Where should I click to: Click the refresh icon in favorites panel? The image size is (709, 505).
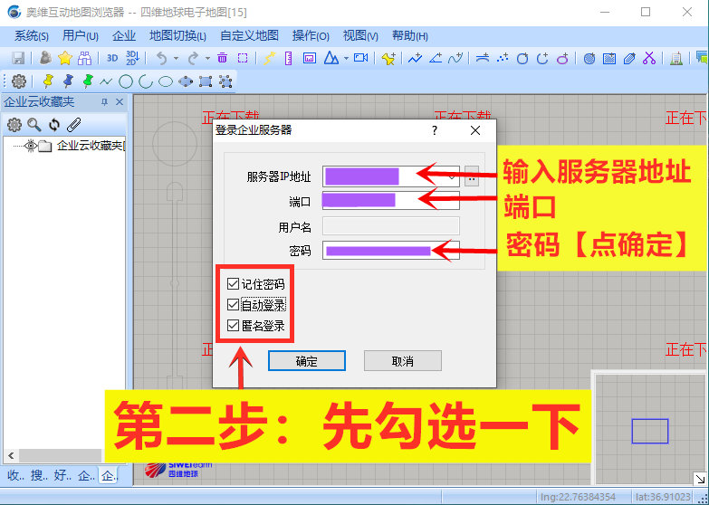54,125
